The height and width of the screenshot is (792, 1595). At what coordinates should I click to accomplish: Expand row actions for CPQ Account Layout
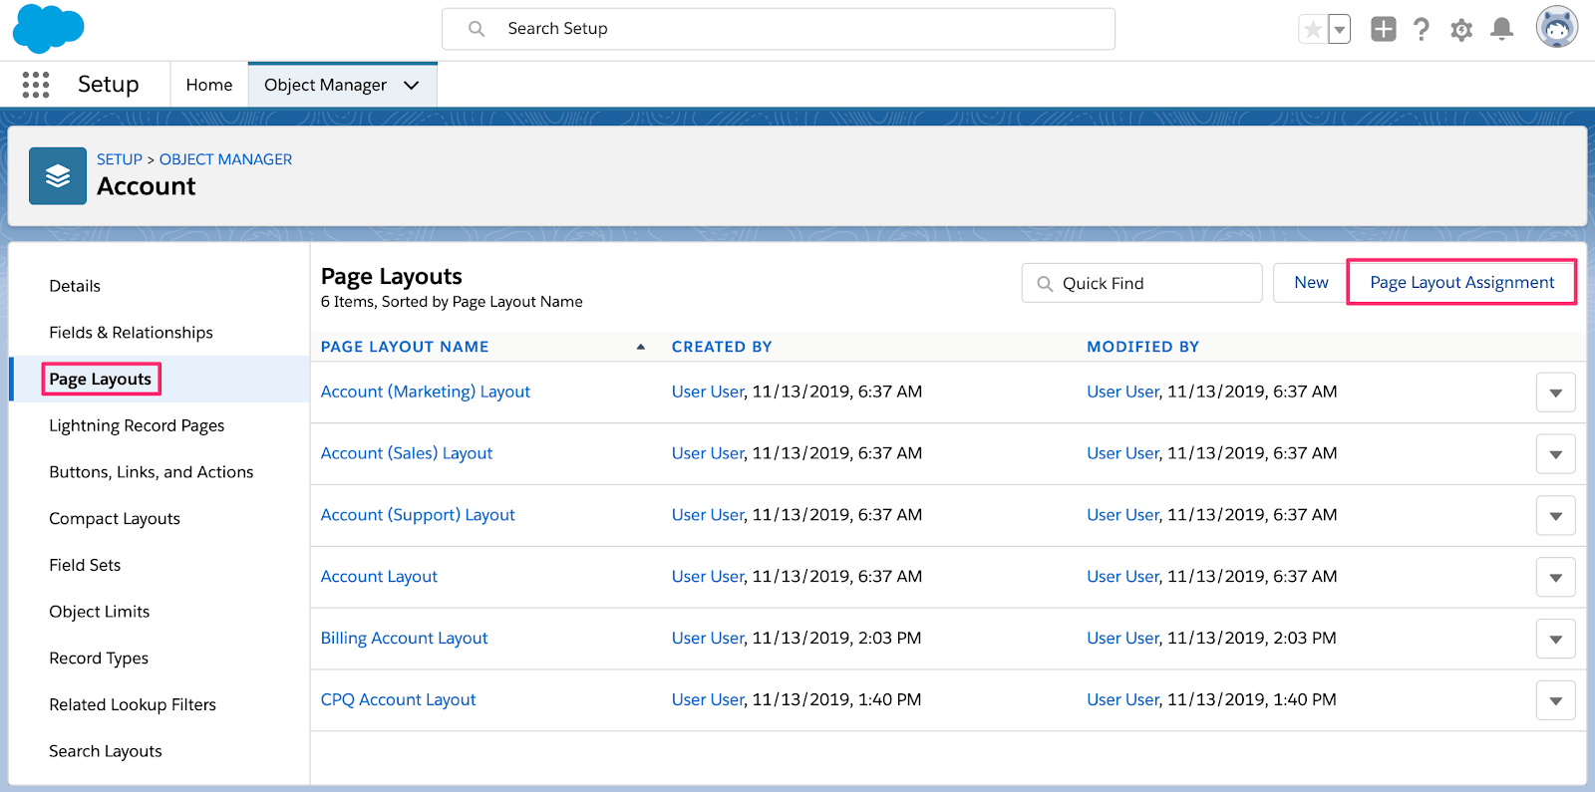(1555, 701)
